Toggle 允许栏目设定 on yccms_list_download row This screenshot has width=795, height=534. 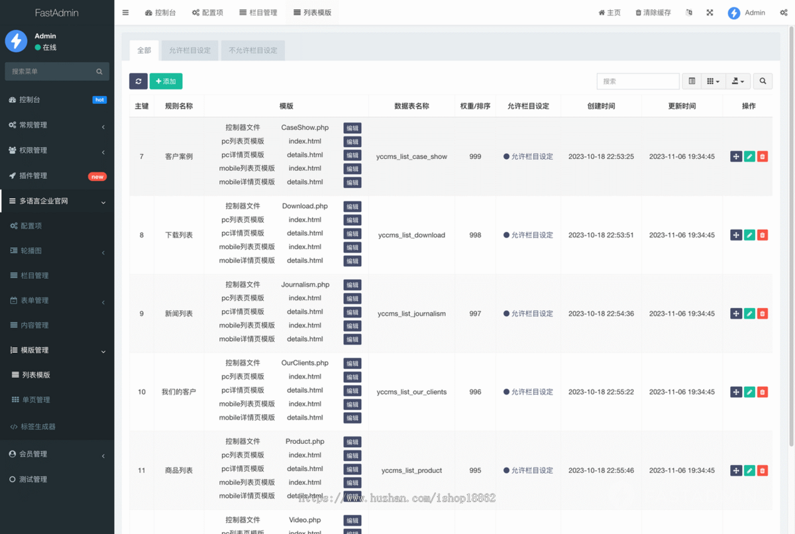pyautogui.click(x=528, y=235)
